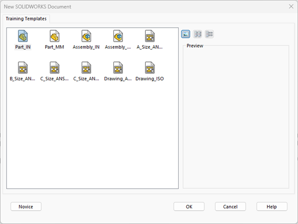Pick the Drawing_A... template icon
This screenshot has height=224, width=298.
point(118,67)
